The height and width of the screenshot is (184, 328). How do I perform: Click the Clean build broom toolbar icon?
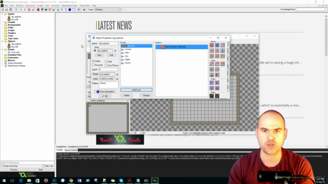[x=33, y=10]
